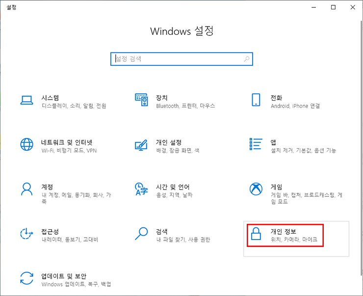The height and width of the screenshot is (296, 363).
Task: Click the 앱 list icon
Action: (x=256, y=144)
